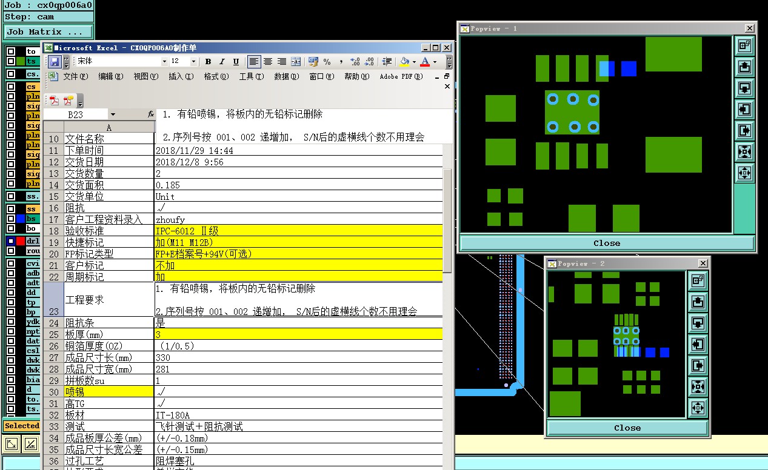Viewport: 768px width, 470px height.
Task: Toggle the checkbox for layer ts
Action: click(x=11, y=62)
